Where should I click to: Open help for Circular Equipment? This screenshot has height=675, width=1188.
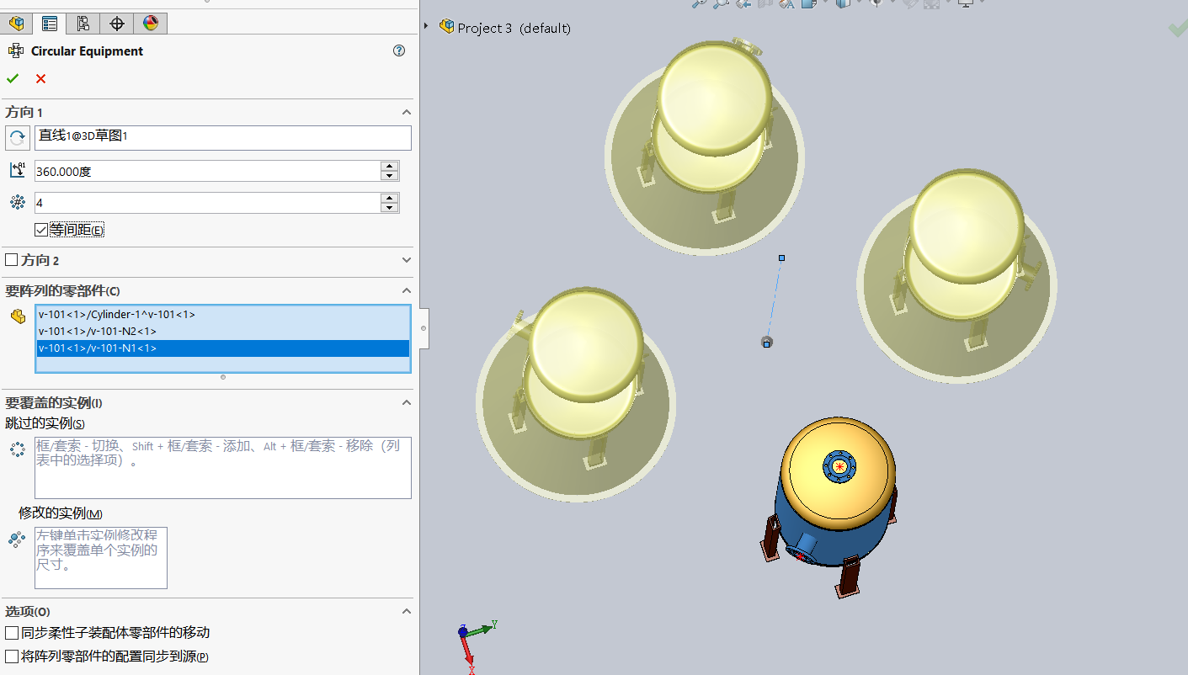[x=399, y=50]
